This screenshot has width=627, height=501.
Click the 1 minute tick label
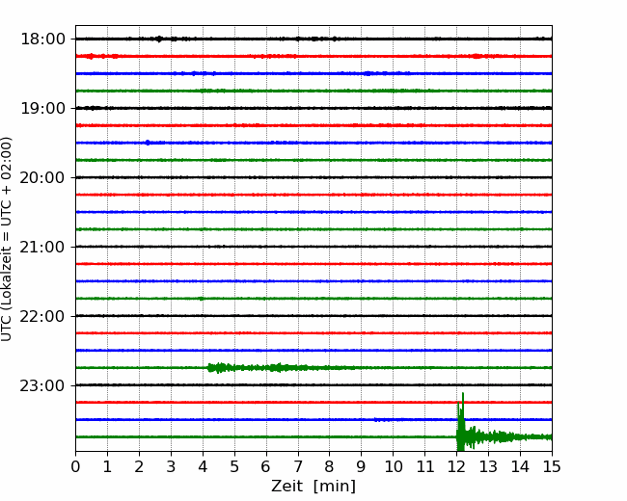[107, 466]
